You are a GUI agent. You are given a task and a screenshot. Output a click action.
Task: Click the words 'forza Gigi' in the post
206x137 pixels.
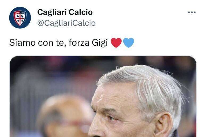point(88,43)
